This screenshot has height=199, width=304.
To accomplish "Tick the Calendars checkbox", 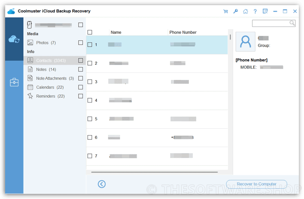I will pyautogui.click(x=80, y=87).
